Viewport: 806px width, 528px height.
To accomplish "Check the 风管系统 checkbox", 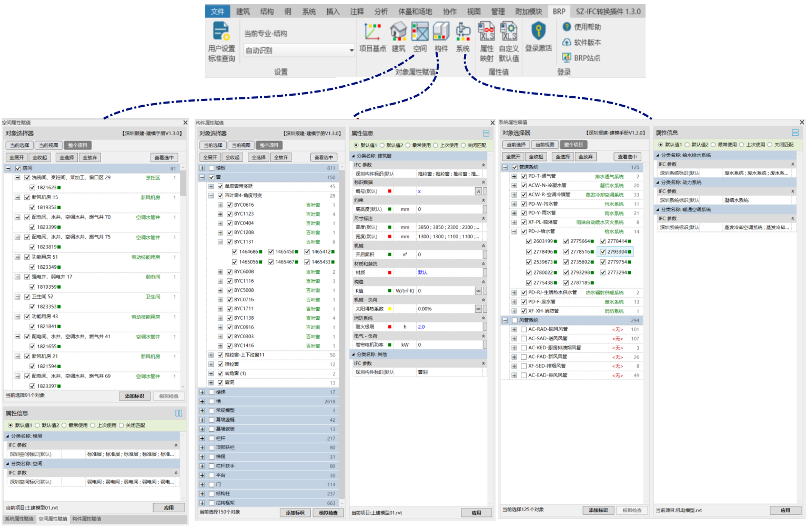I will (515, 320).
